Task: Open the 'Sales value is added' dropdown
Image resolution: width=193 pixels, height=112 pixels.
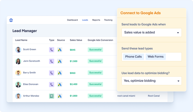Action: coord(152,33)
